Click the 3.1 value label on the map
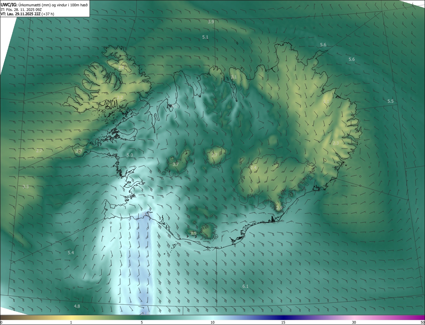 pyautogui.click(x=234, y=77)
